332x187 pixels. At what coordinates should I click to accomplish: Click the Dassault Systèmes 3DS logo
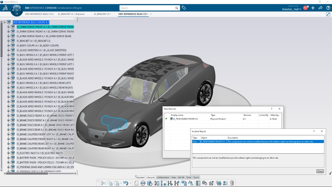pyautogui.click(x=5, y=8)
